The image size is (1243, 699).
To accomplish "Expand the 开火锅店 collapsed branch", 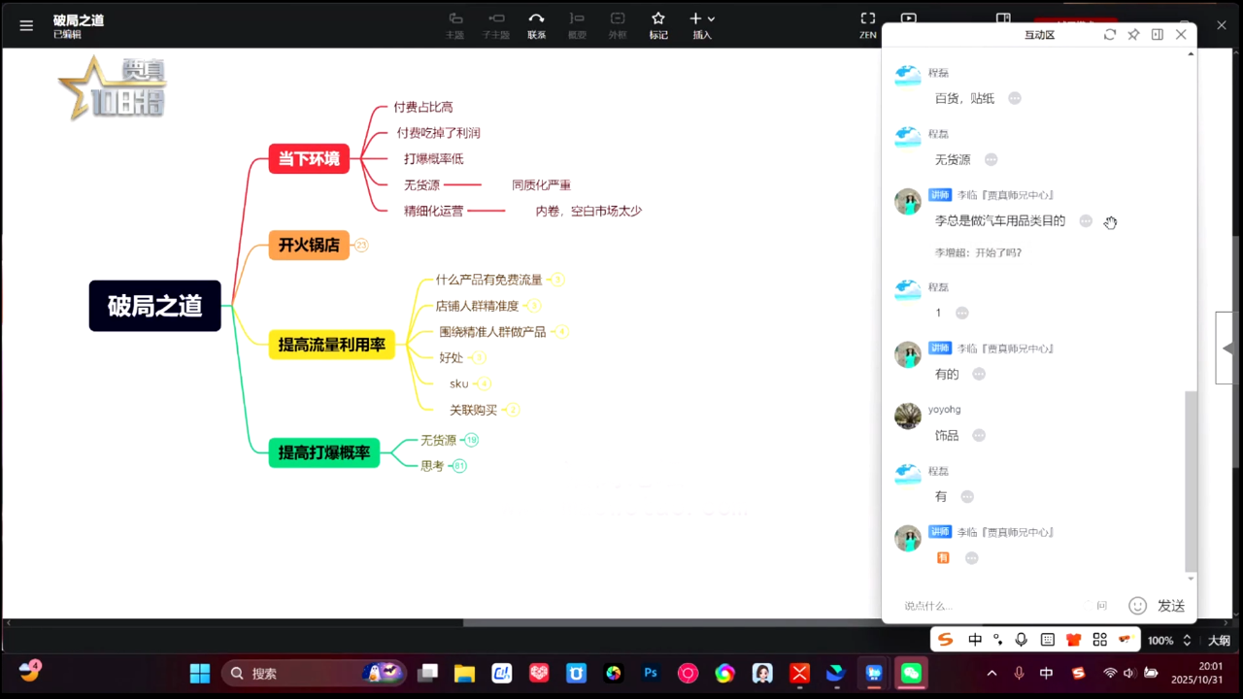I will pyautogui.click(x=361, y=246).
